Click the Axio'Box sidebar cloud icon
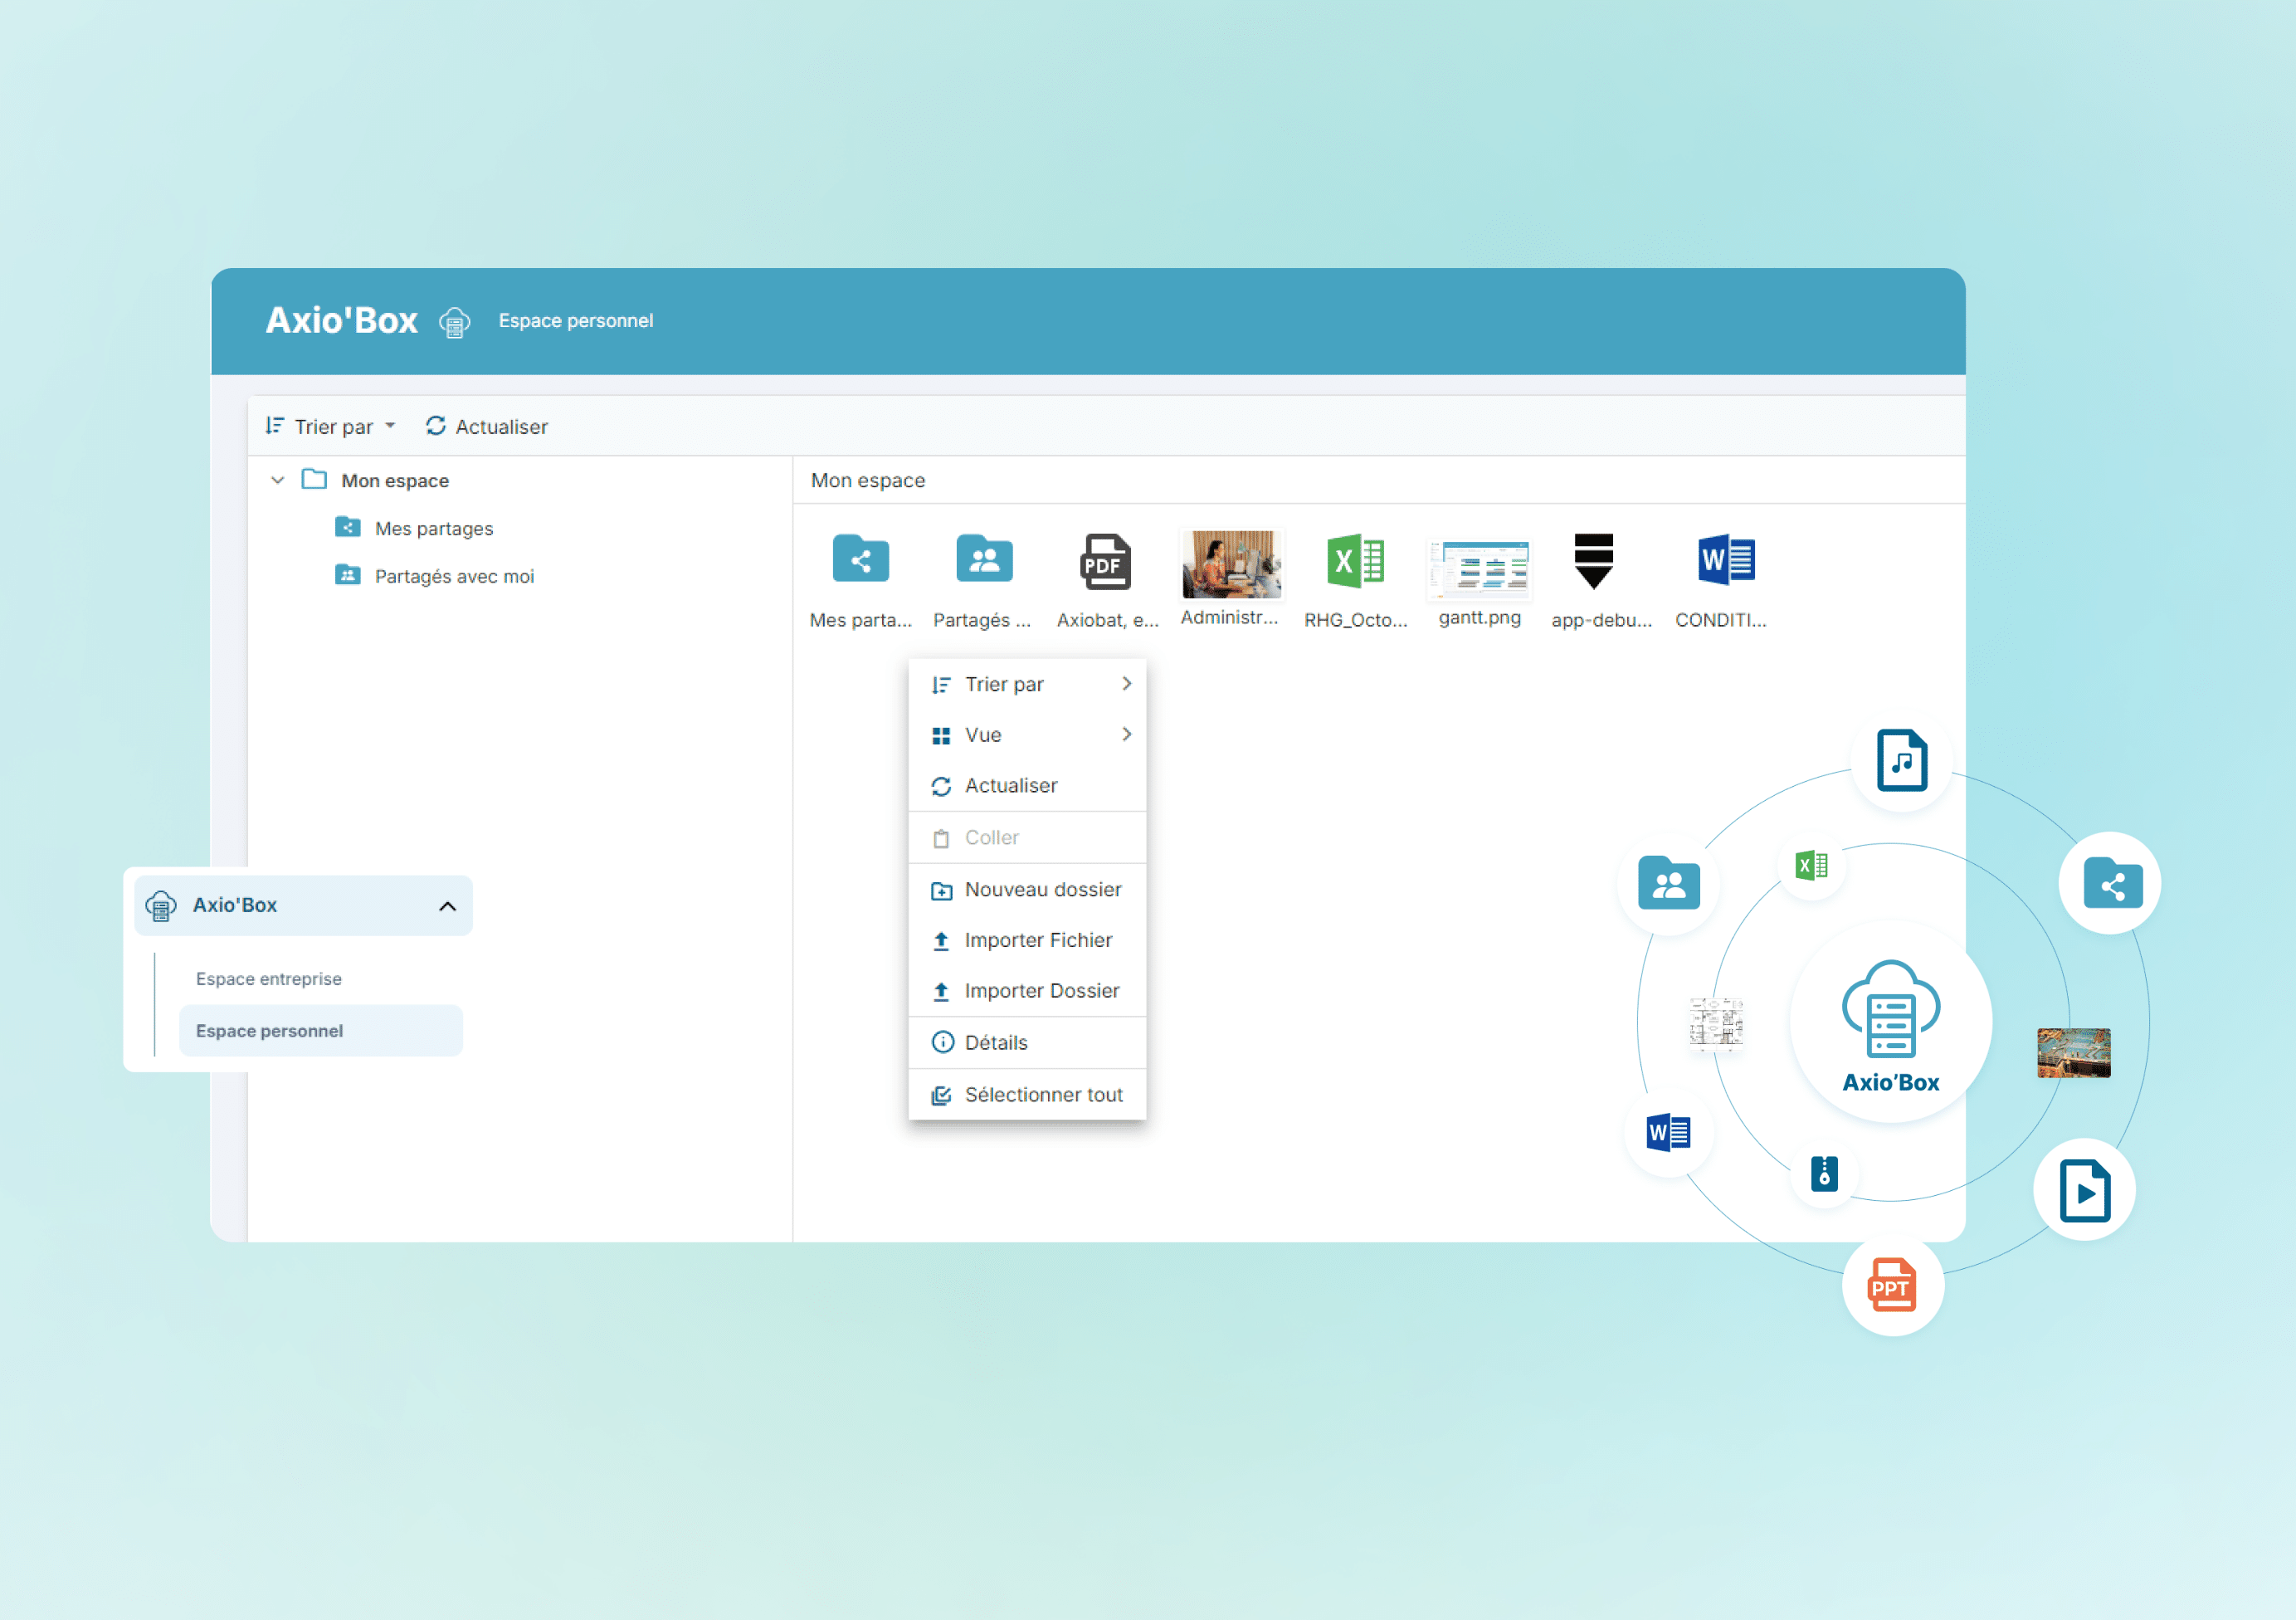Image resolution: width=2296 pixels, height=1620 pixels. pyautogui.click(x=161, y=906)
